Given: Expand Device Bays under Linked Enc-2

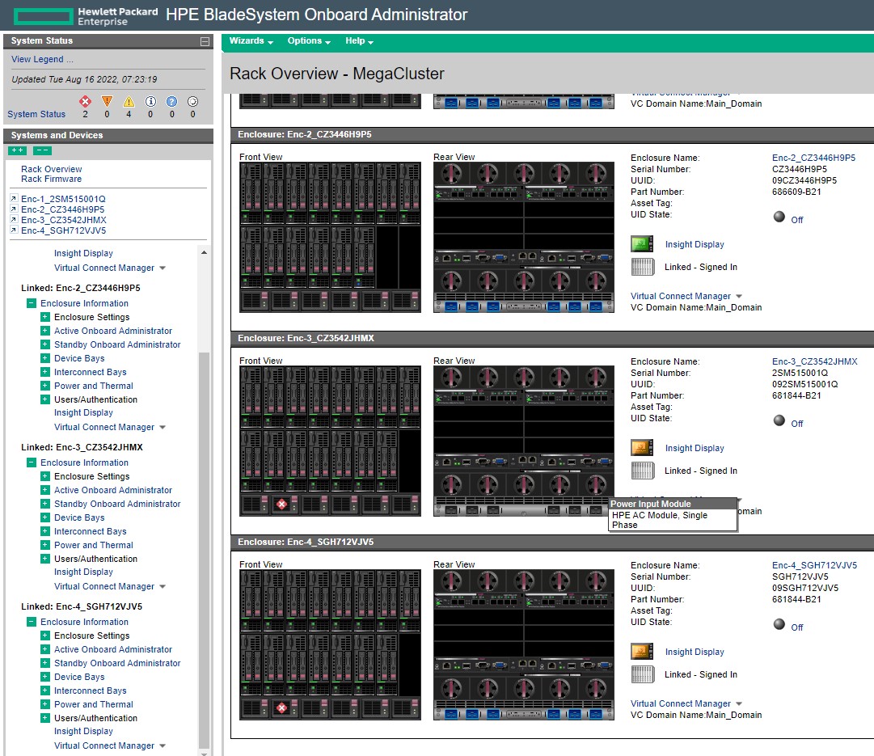Looking at the screenshot, I should (x=45, y=358).
